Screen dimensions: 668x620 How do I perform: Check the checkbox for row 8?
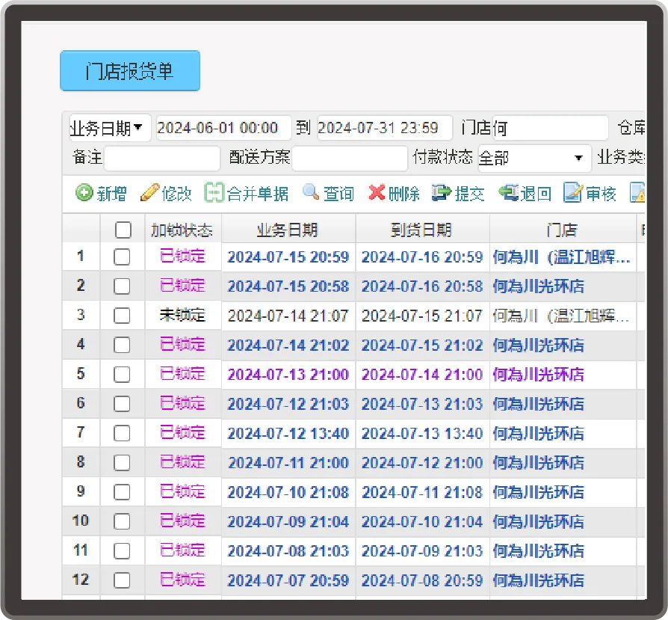(x=122, y=463)
